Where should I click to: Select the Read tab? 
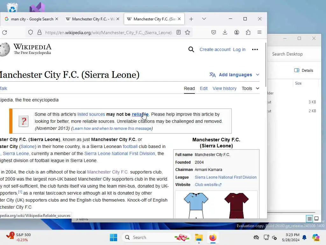[189, 88]
